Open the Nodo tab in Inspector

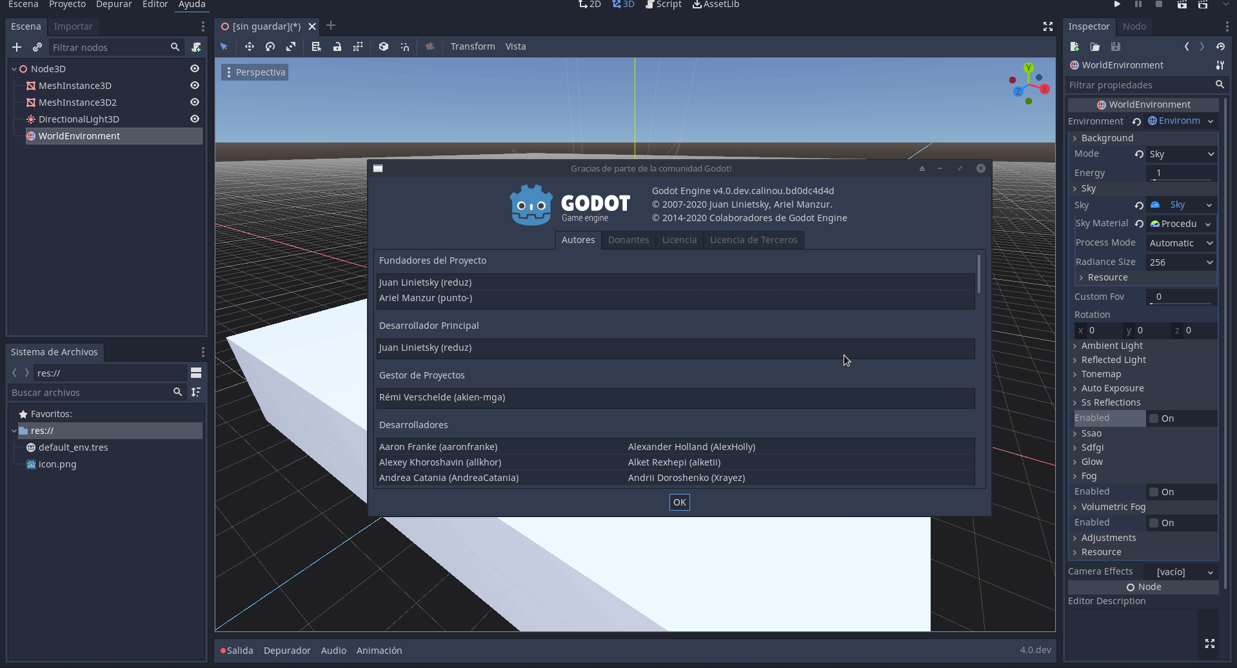pos(1134,26)
